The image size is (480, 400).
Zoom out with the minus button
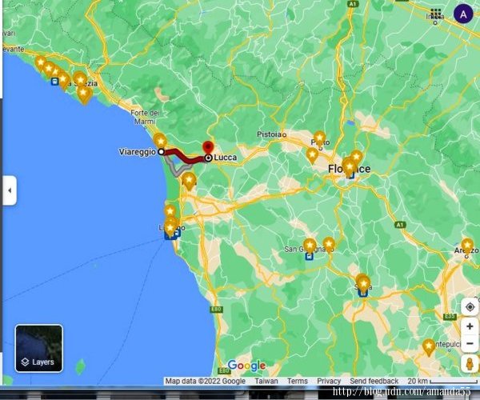[470, 344]
